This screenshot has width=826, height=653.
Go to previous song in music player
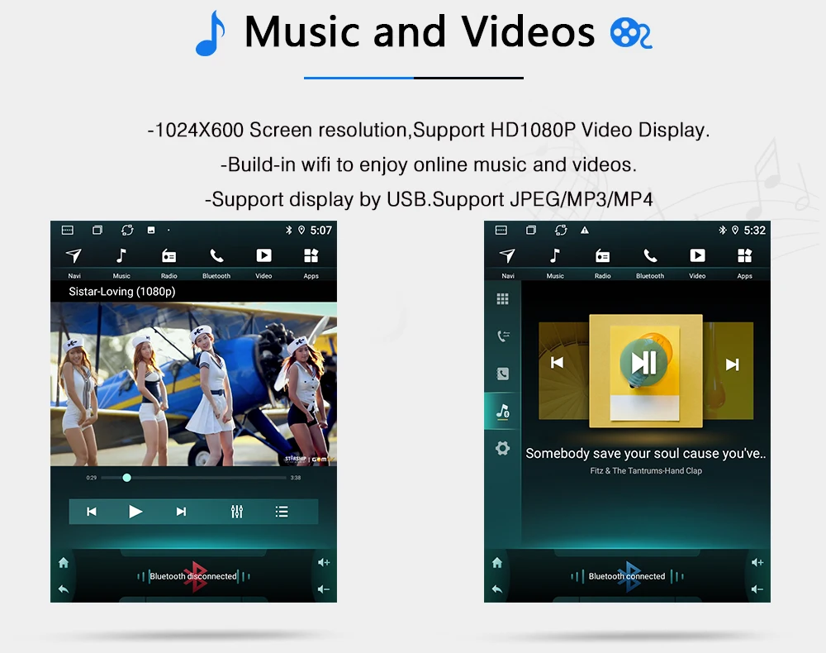tap(557, 363)
